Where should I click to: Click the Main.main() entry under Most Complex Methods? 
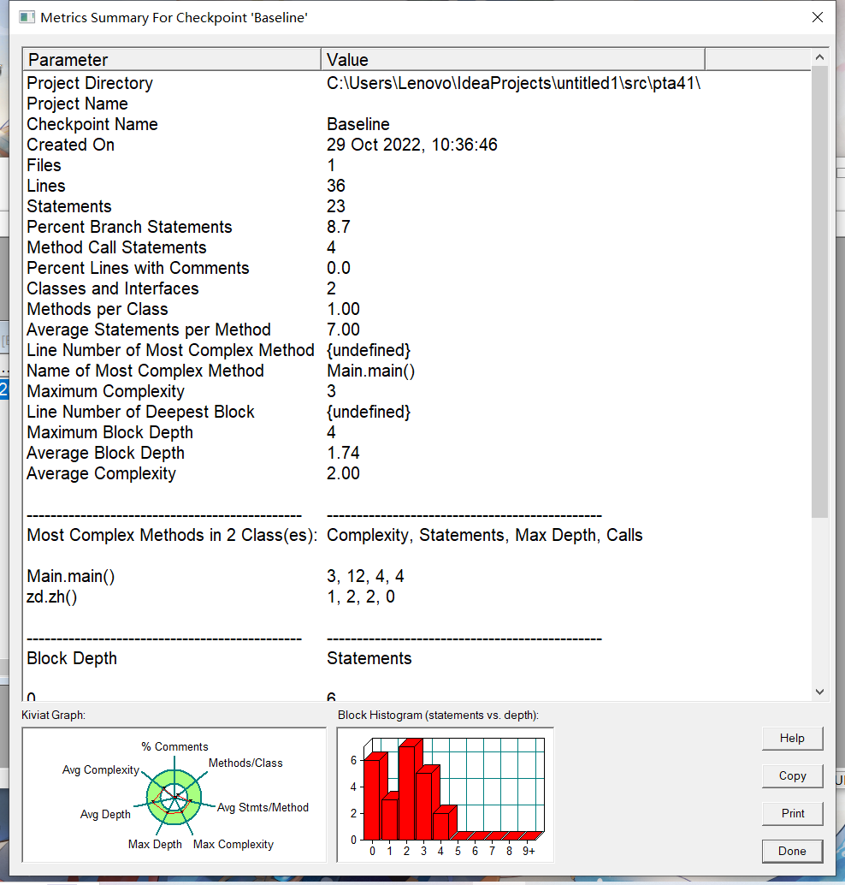(x=70, y=576)
